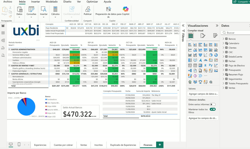The image size is (250, 149).
Task: Switch to the Ayuda ribbon tab
Action: point(107,1)
